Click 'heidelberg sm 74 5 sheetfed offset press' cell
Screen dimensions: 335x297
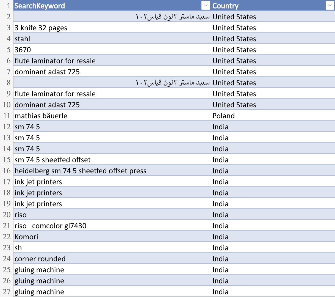(x=112, y=170)
